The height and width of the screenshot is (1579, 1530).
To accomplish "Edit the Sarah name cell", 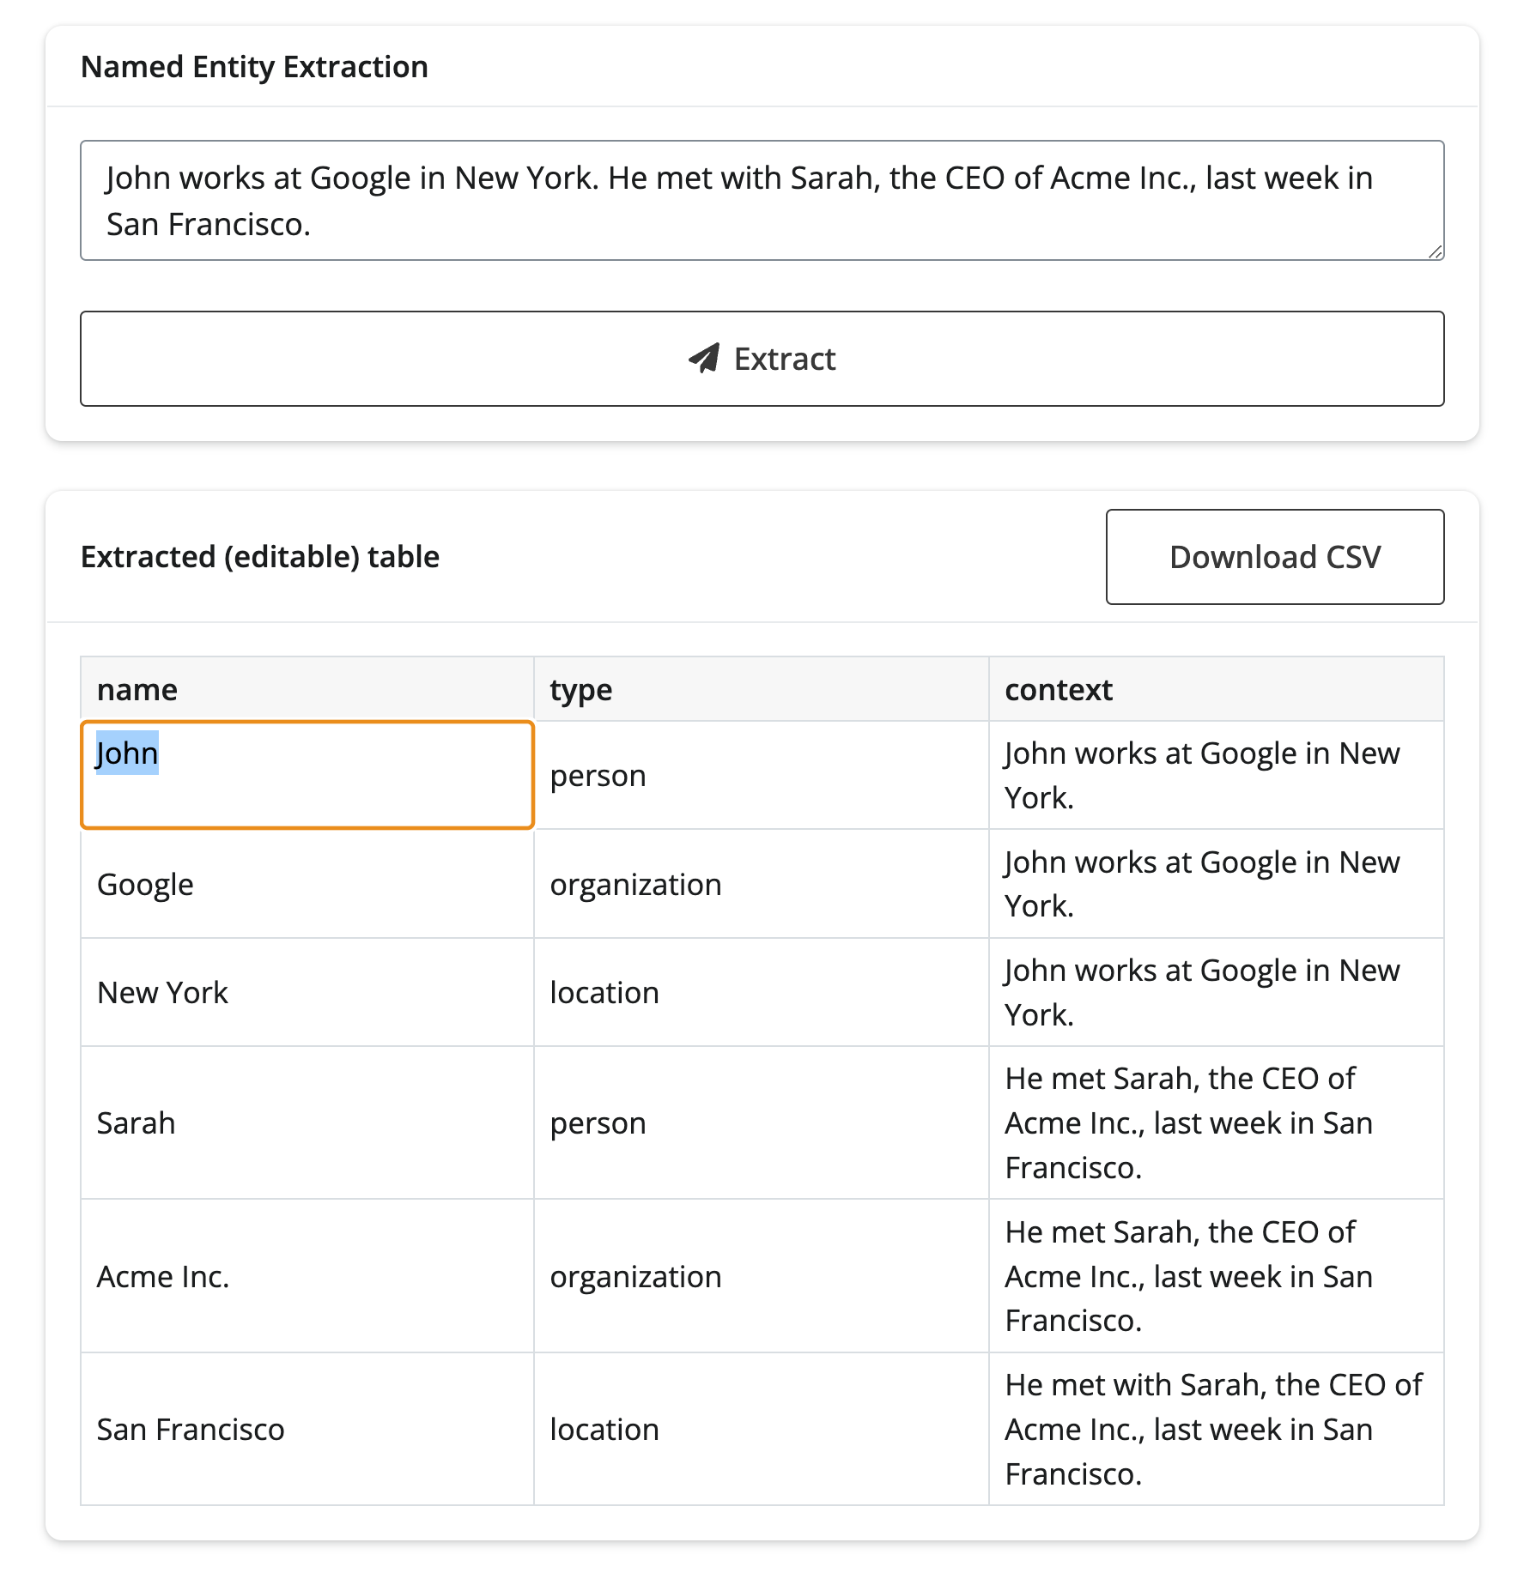I will [307, 1122].
